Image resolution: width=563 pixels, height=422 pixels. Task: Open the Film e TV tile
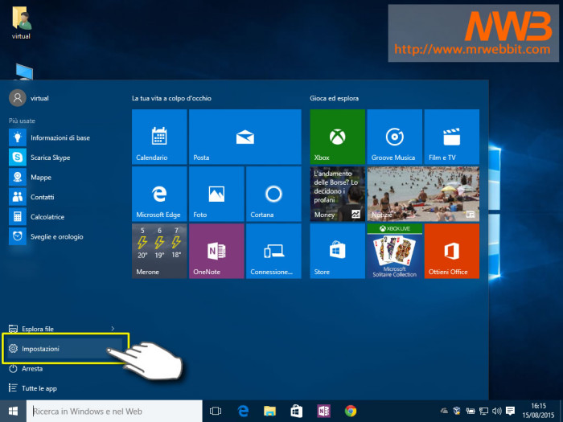(452, 137)
